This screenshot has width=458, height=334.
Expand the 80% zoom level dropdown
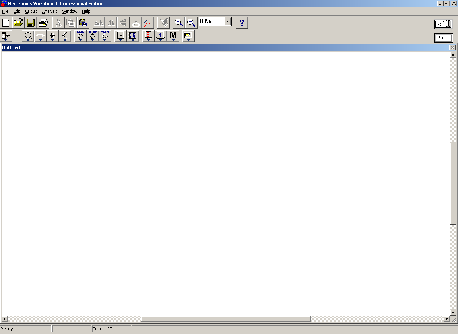(x=228, y=21)
